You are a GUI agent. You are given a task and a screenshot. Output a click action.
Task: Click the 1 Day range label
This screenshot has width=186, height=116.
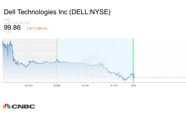point(8,32)
